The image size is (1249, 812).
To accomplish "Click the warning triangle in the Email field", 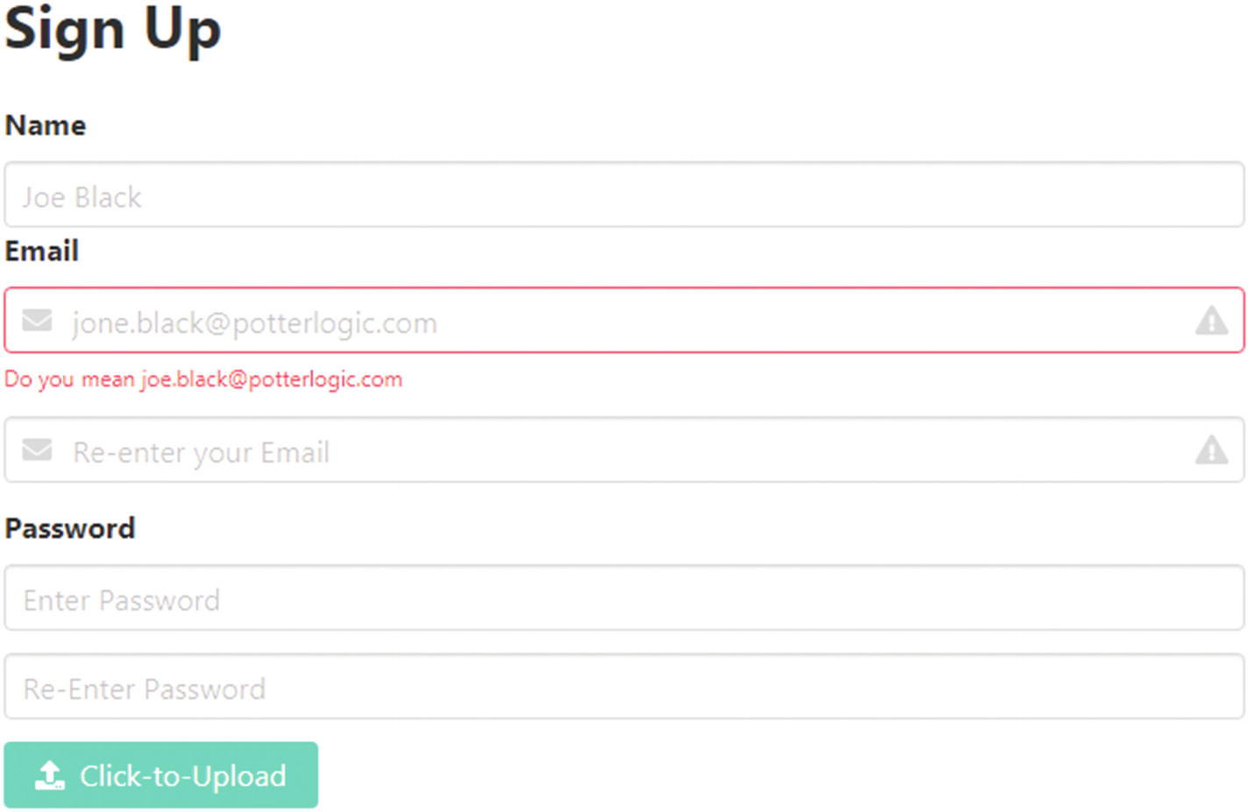I will point(1211,321).
